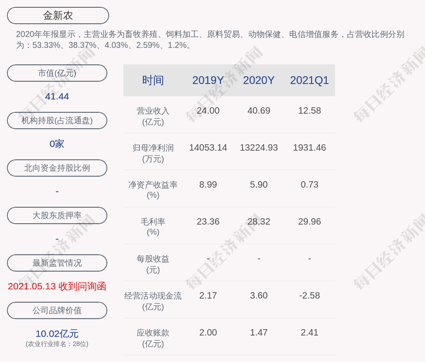Click the 0.73 ROE cell
This screenshot has width=425, height=362.
(309, 184)
